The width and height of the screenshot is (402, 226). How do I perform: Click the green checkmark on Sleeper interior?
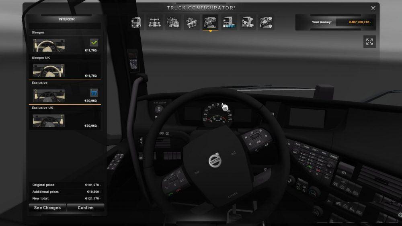click(x=94, y=43)
